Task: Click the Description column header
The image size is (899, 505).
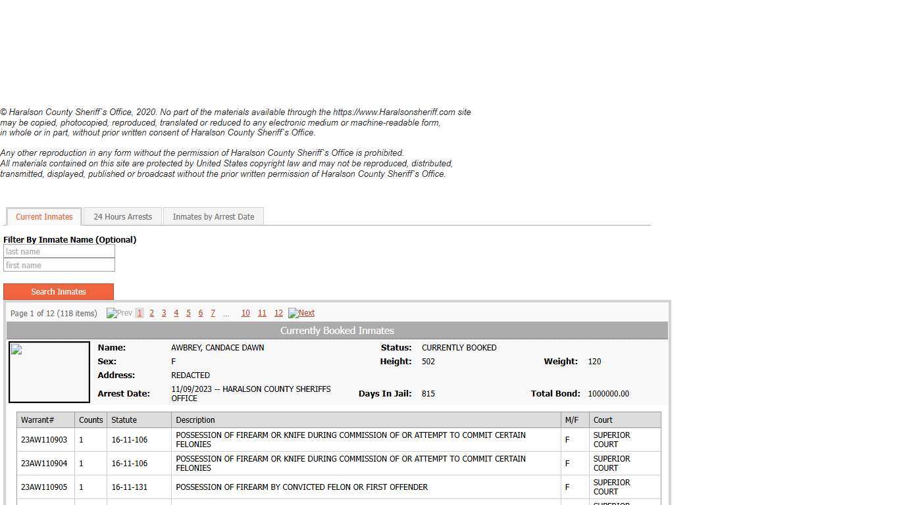Action: coord(195,420)
